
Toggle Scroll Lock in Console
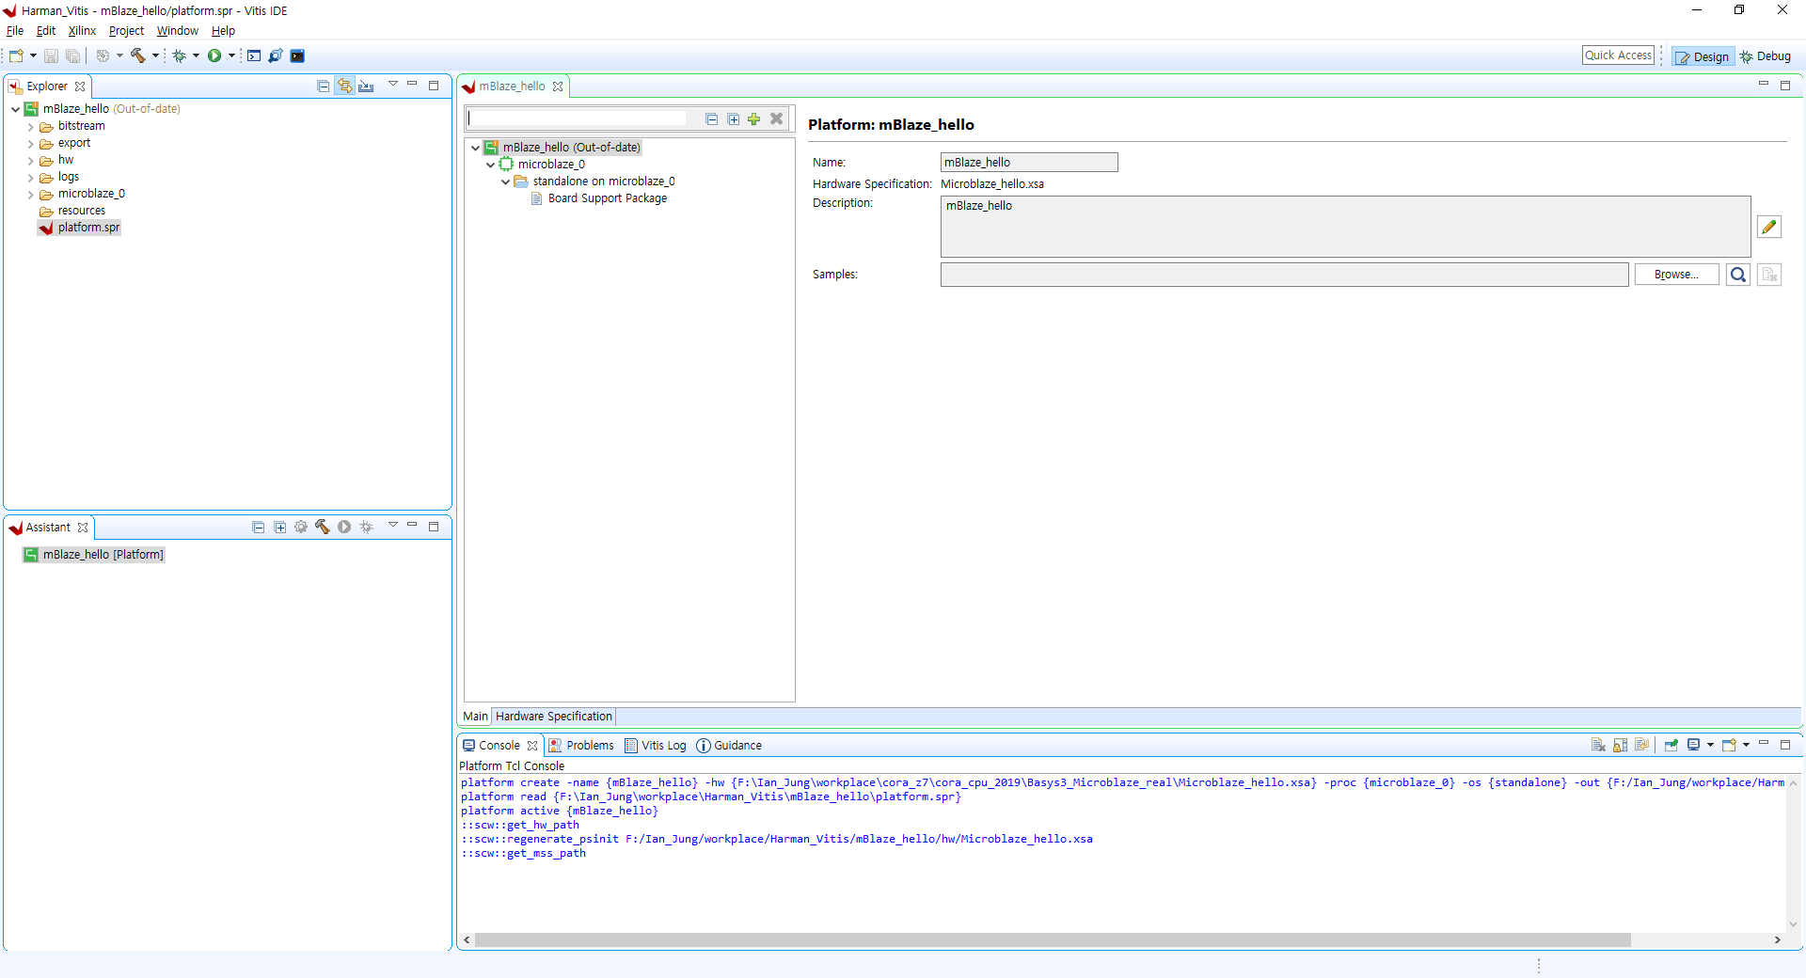(x=1620, y=745)
